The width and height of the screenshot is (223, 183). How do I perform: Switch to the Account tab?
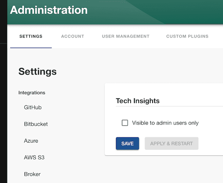tap(73, 36)
